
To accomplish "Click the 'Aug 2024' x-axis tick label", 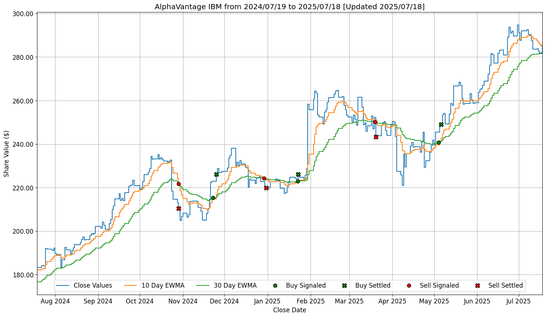I will point(55,301).
